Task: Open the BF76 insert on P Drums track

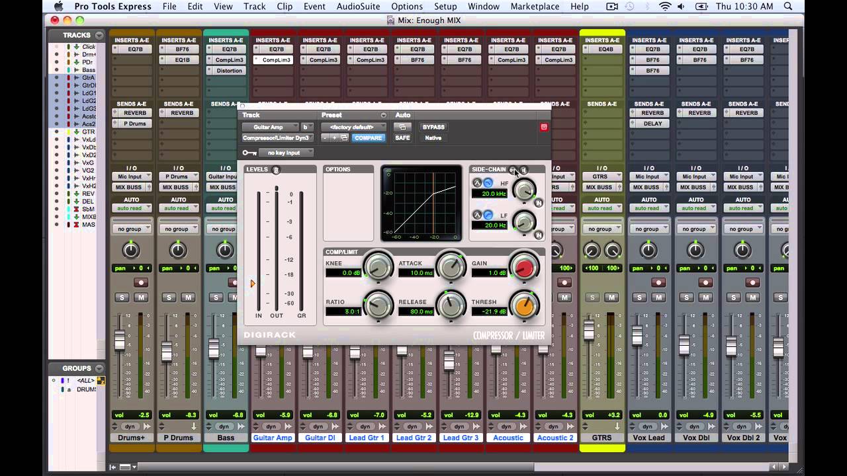Action: tap(182, 50)
